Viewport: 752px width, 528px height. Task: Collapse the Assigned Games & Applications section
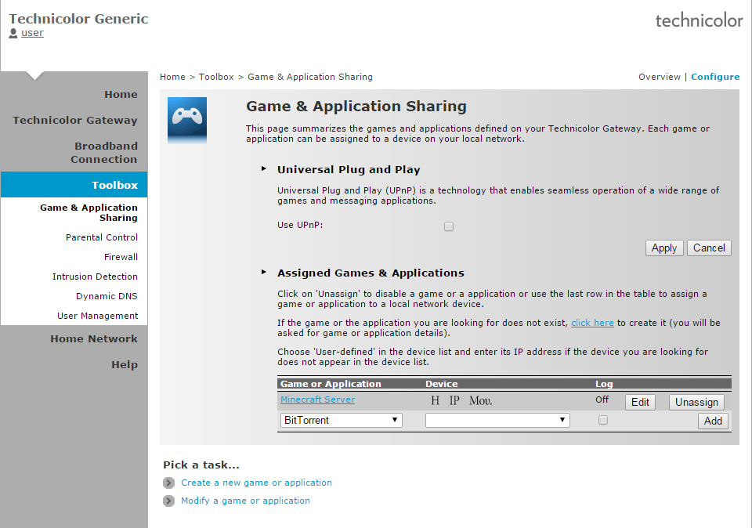coord(264,273)
